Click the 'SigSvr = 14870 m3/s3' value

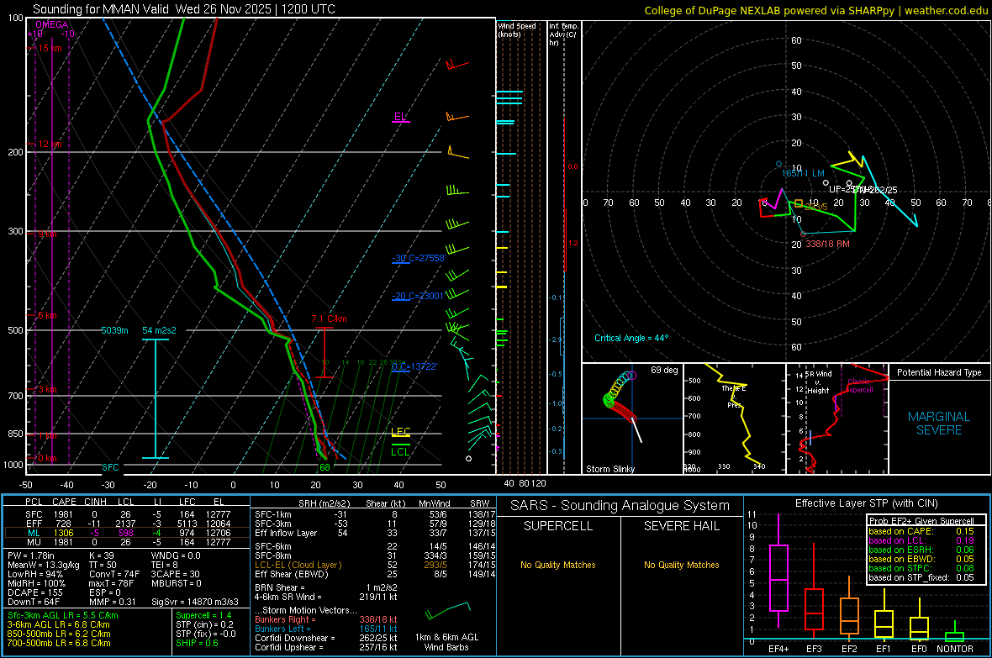[195, 602]
